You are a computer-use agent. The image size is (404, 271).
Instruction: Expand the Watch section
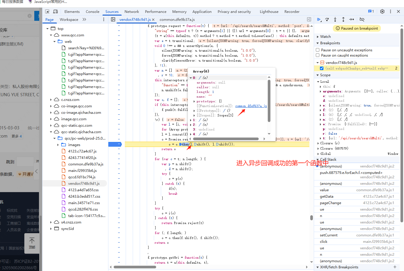(x=318, y=37)
